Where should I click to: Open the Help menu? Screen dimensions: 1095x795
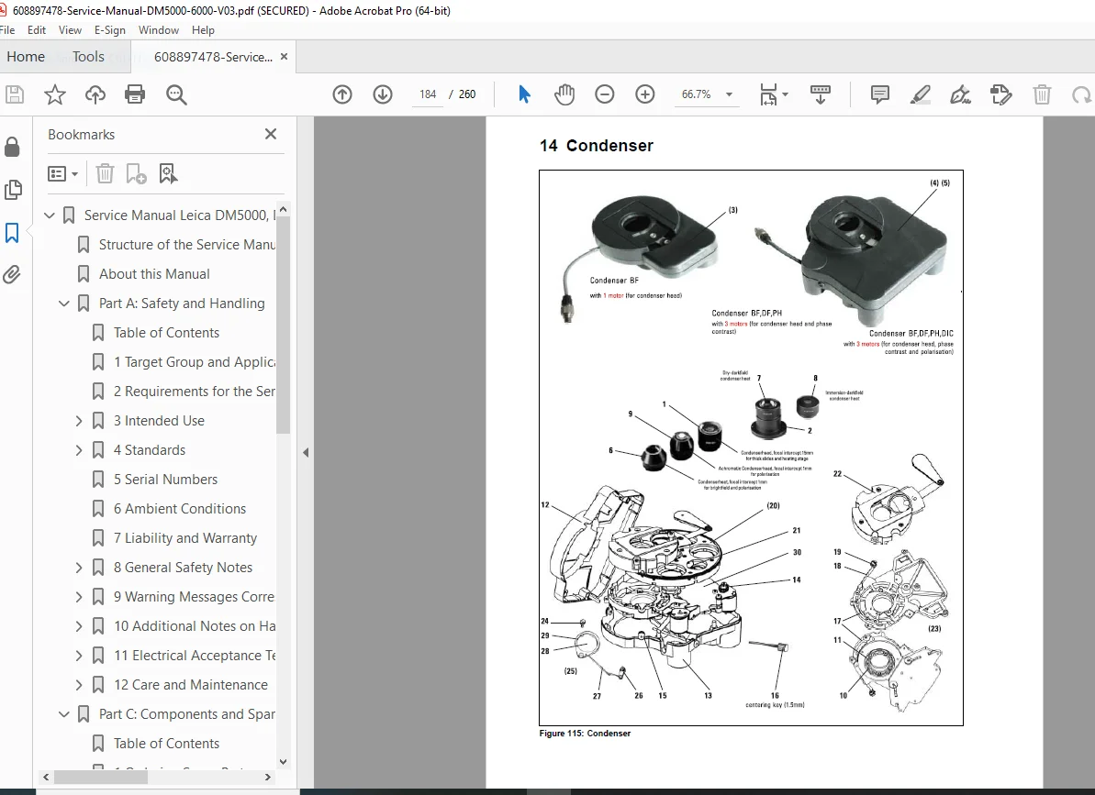pos(203,30)
